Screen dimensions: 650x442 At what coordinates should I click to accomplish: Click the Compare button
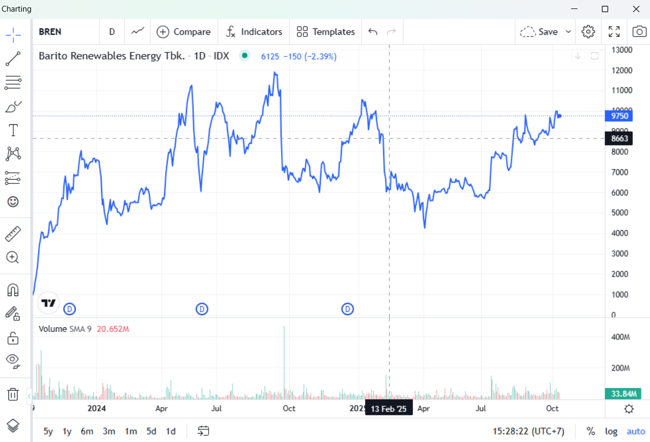pyautogui.click(x=184, y=32)
